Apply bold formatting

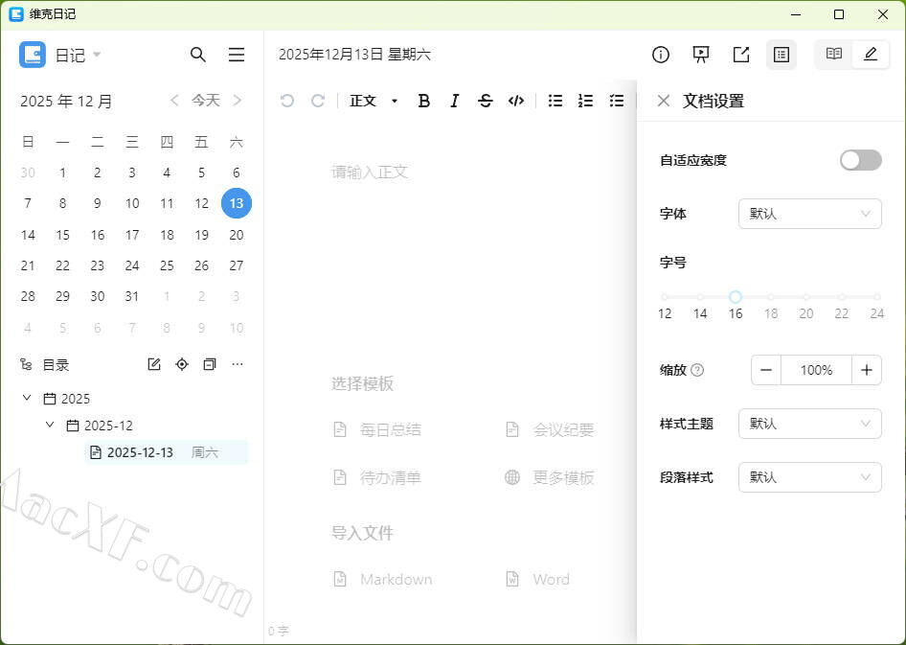point(424,101)
